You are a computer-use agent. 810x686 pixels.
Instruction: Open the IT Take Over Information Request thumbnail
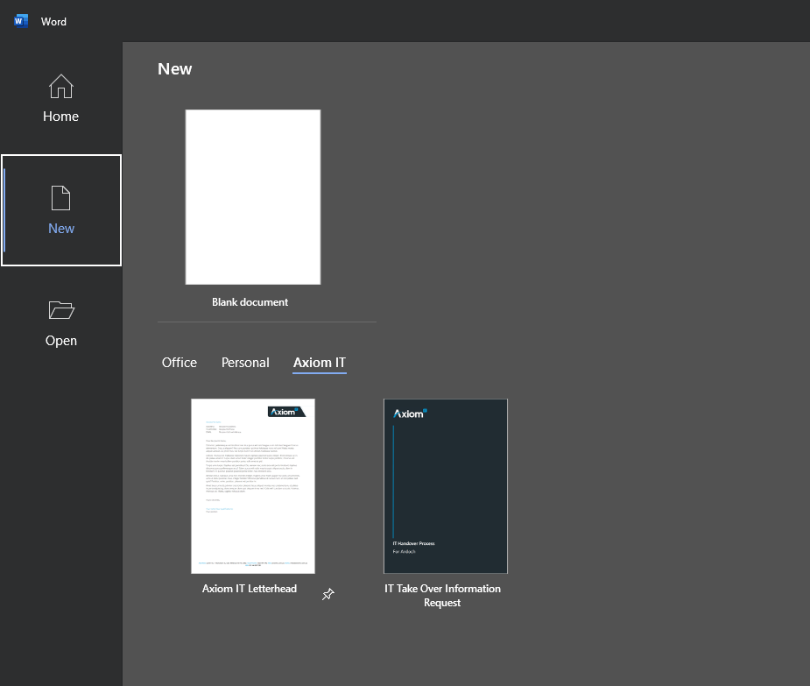point(446,486)
